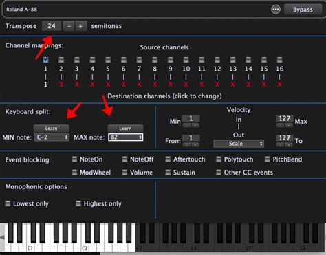
Task: Click the red X destination under channel 2
Action: (x=61, y=85)
